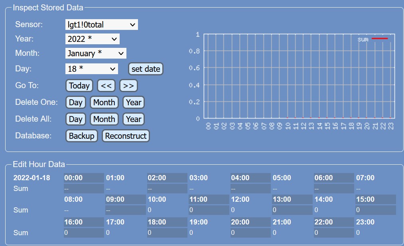Edit the Sum value under 03:00
This screenshot has width=404, height=246.
209,189
